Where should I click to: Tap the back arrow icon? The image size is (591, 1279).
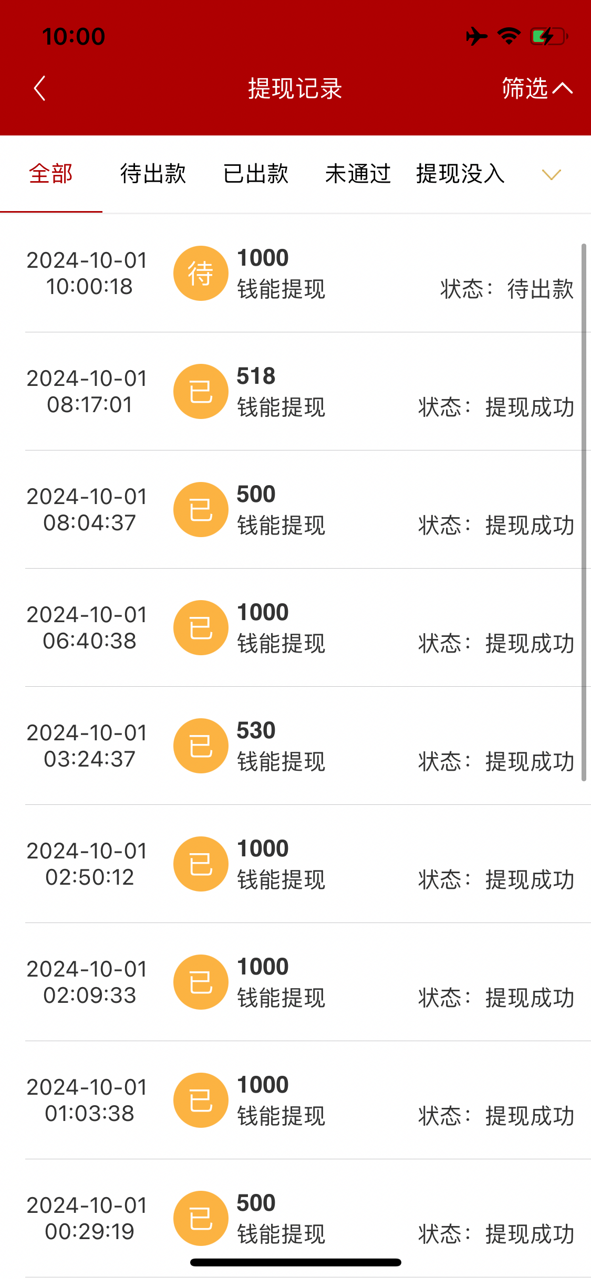[x=40, y=88]
